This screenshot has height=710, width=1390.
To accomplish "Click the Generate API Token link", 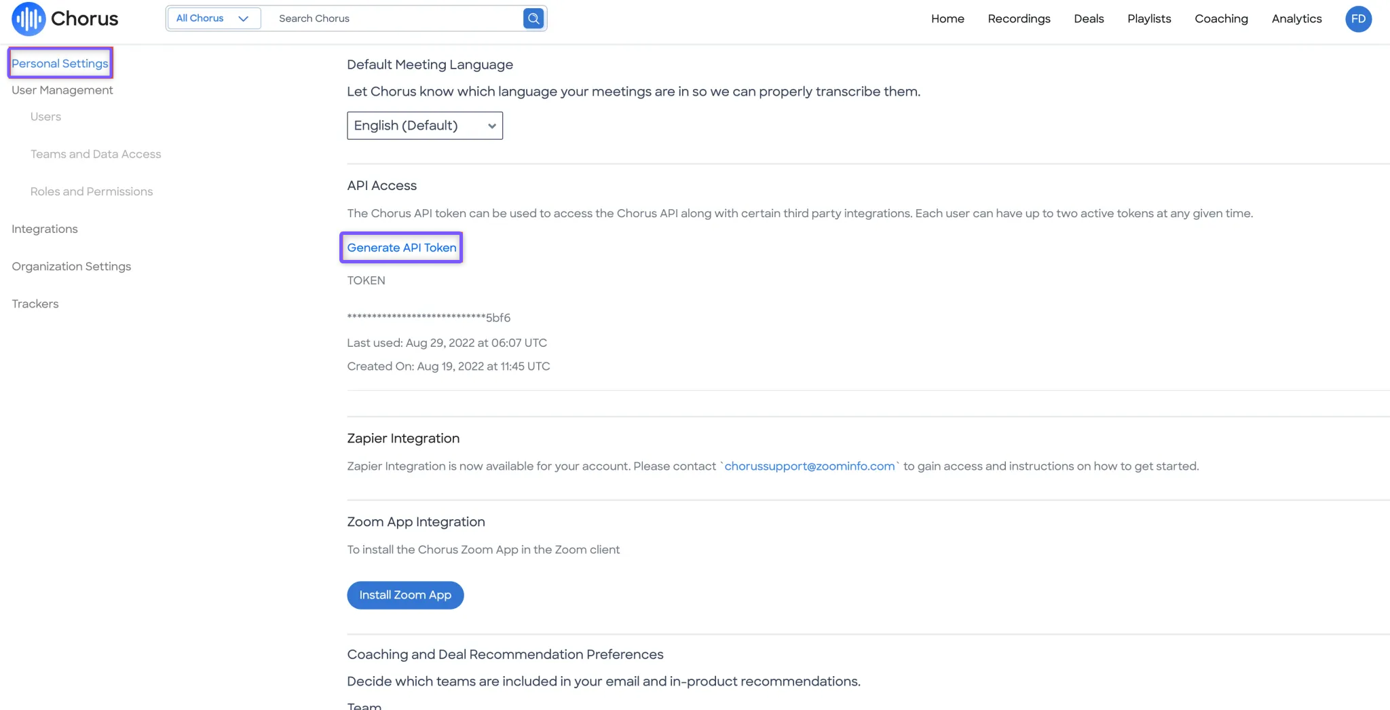I will tap(402, 248).
